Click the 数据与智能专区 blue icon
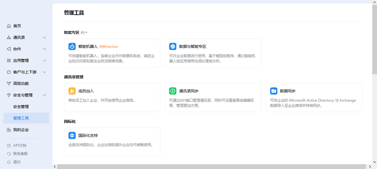Image resolution: width=377 pixels, height=169 pixels. point(173,47)
